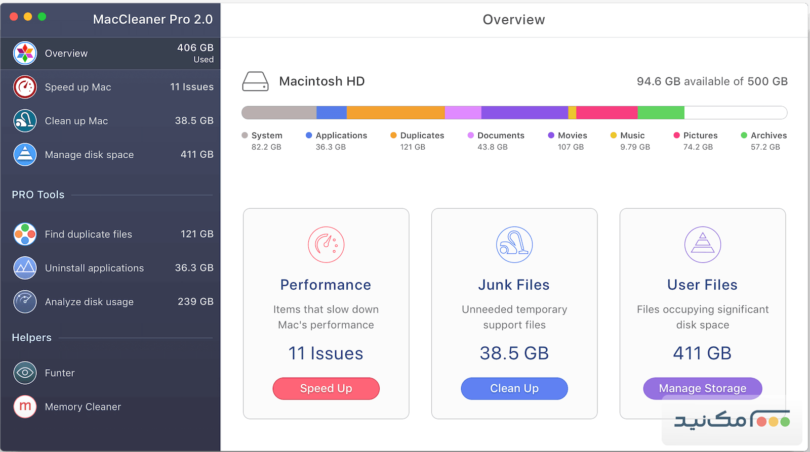The width and height of the screenshot is (810, 452).
Task: Click the Junk Files card title
Action: (x=514, y=285)
